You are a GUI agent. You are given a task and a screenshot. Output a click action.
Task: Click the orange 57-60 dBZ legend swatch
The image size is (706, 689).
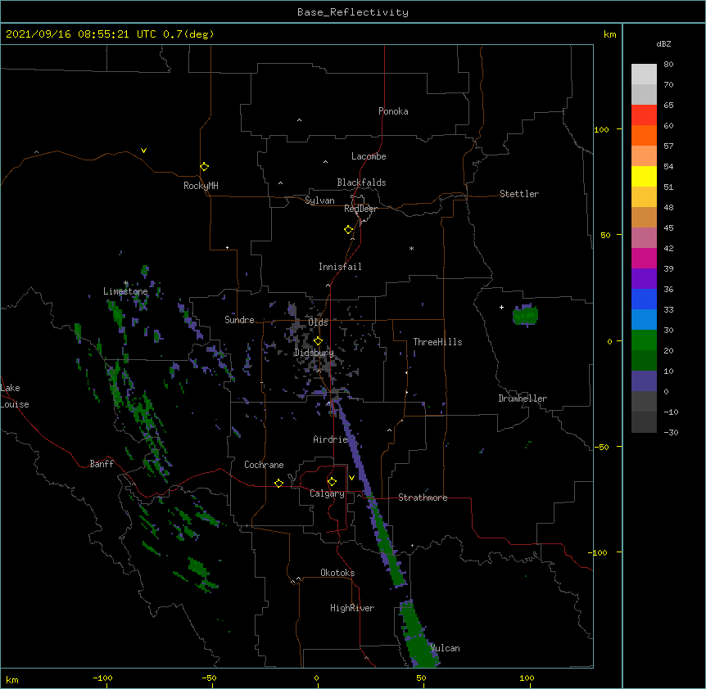644,135
